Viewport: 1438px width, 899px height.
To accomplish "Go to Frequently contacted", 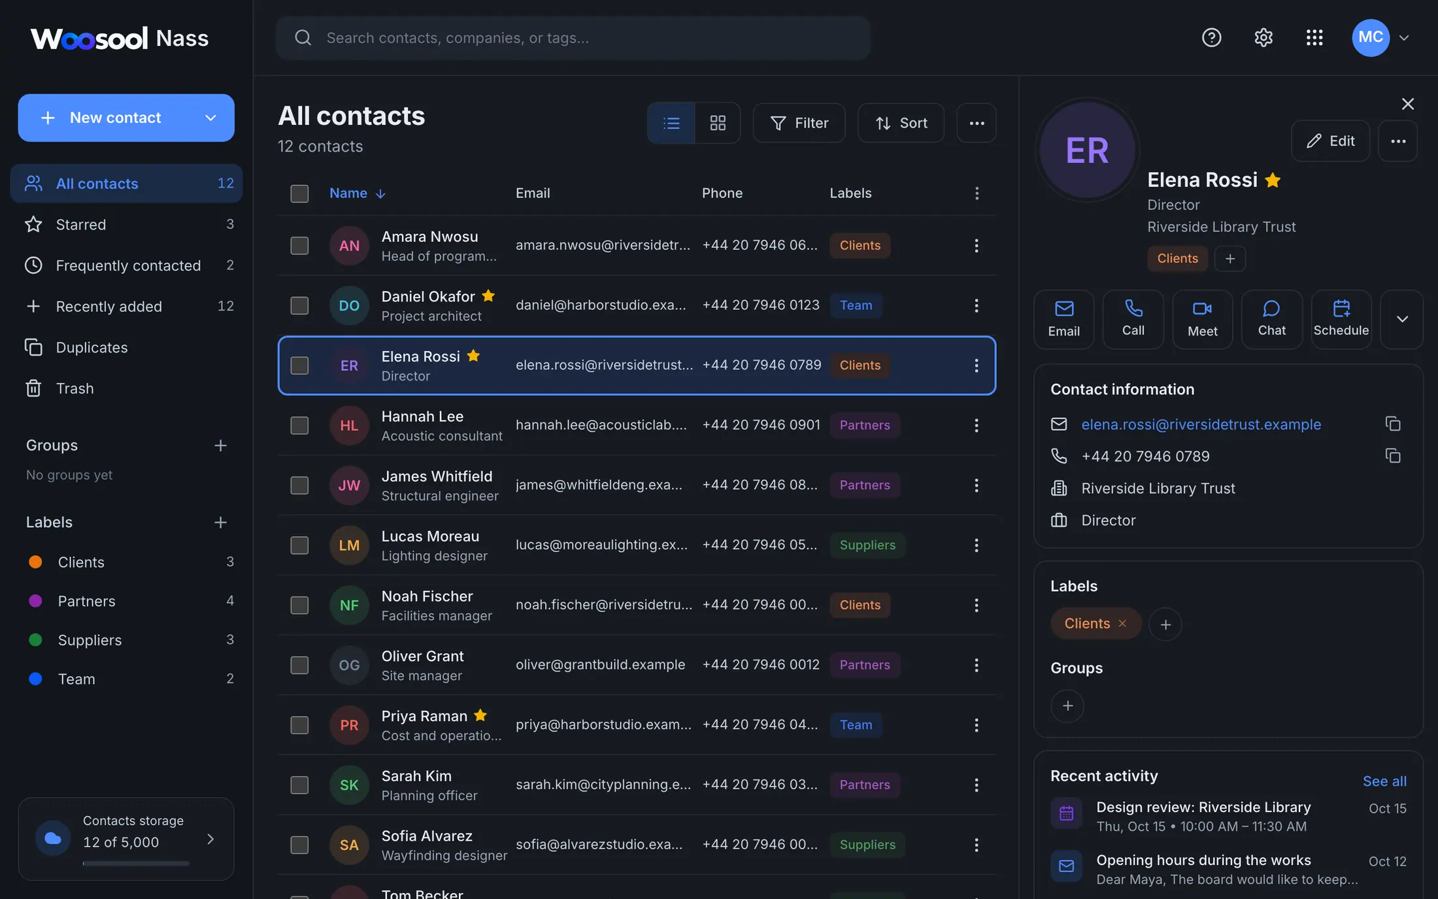I will click(x=126, y=265).
